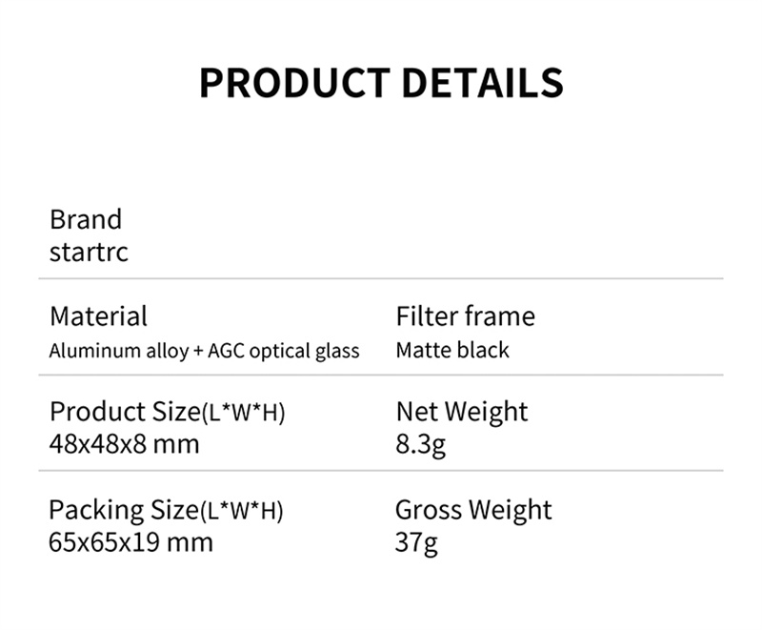The width and height of the screenshot is (762, 630).
Task: Select the 48x48x8 mm dimension value
Action: (x=124, y=444)
